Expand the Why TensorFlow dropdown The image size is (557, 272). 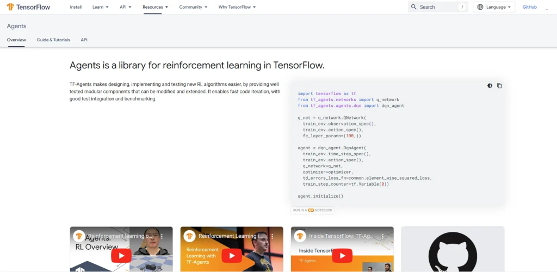[237, 7]
